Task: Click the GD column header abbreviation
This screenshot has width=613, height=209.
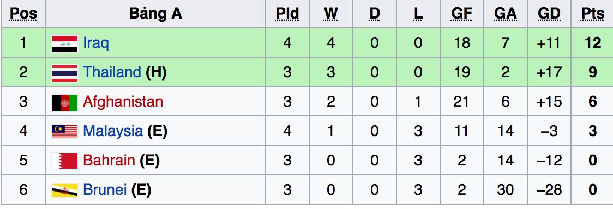Action: pyautogui.click(x=549, y=14)
